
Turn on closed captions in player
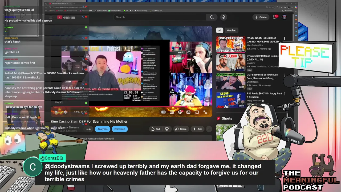click(172, 112)
